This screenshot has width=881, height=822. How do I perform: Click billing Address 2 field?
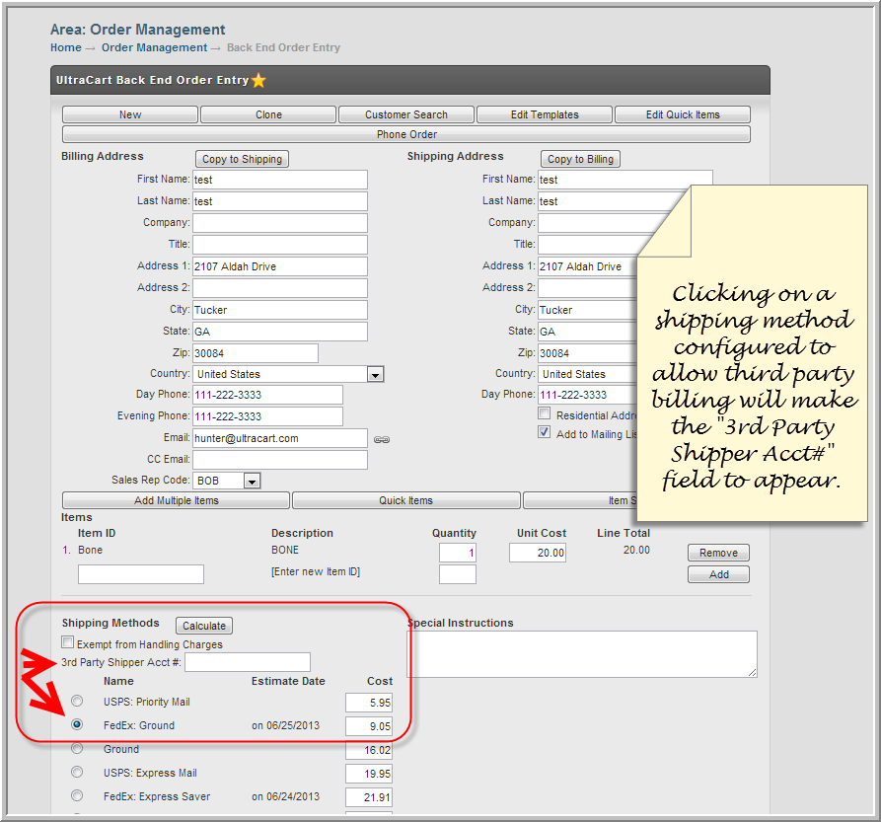tap(280, 288)
